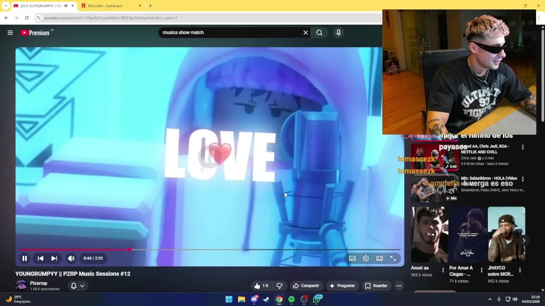Open options for JHAYCO sobre MOR short
545x306 pixels.
coord(520,270)
